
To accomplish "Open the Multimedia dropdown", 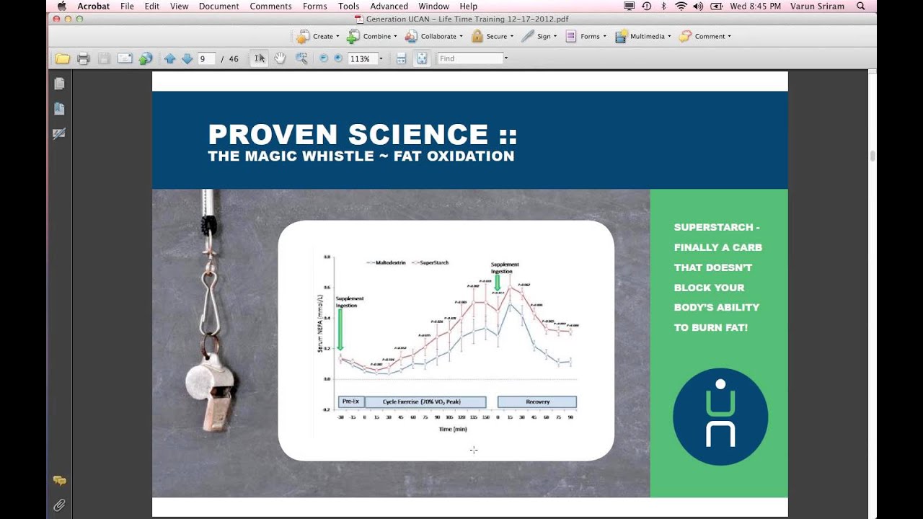I will pos(642,36).
